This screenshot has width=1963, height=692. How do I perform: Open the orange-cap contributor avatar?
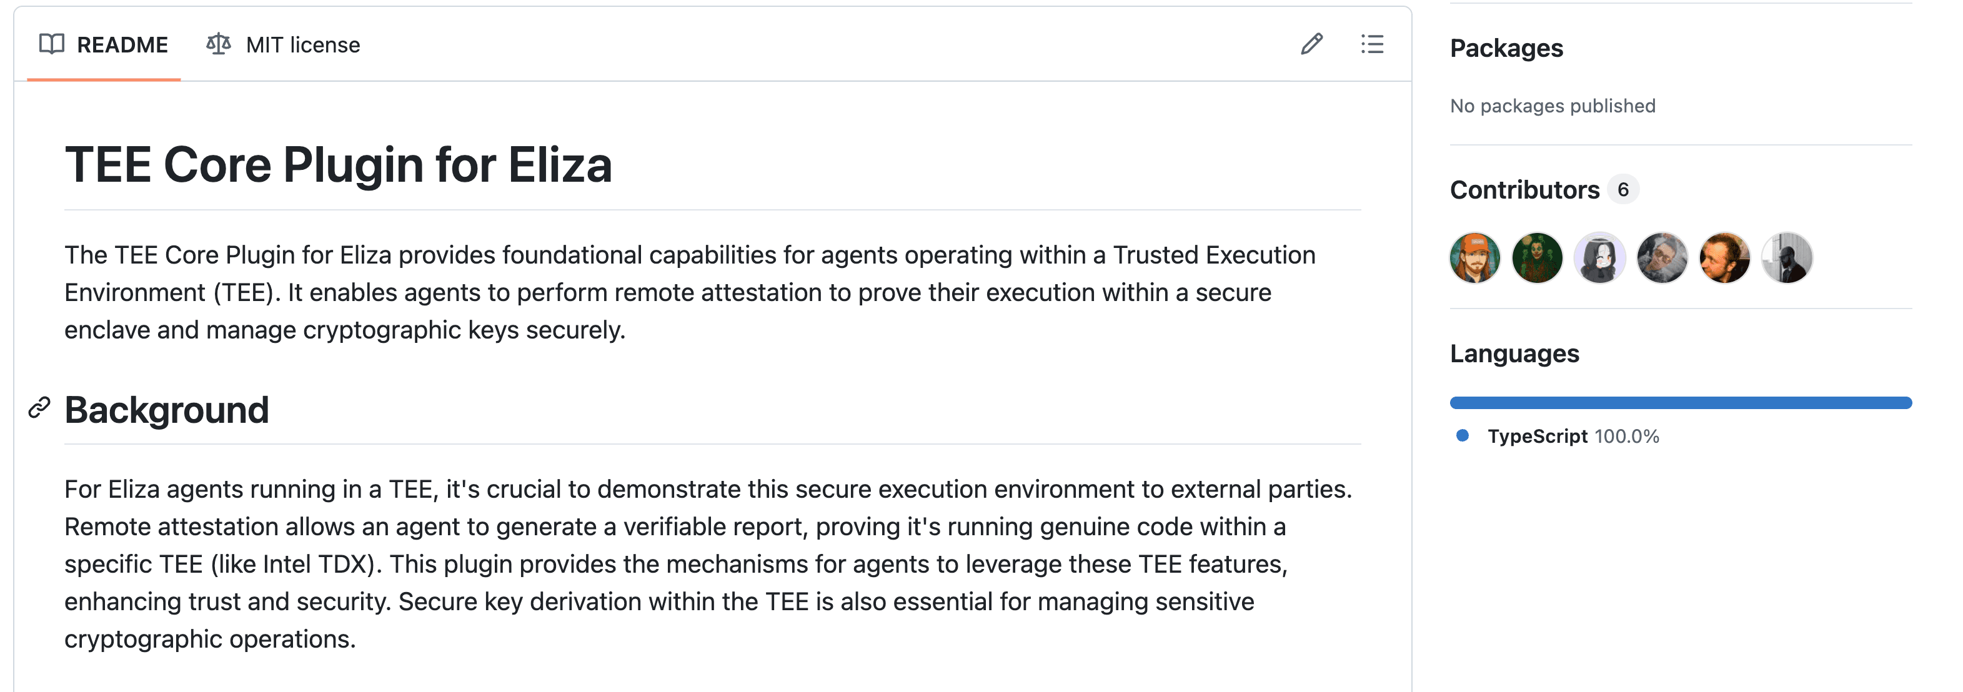coord(1474,257)
